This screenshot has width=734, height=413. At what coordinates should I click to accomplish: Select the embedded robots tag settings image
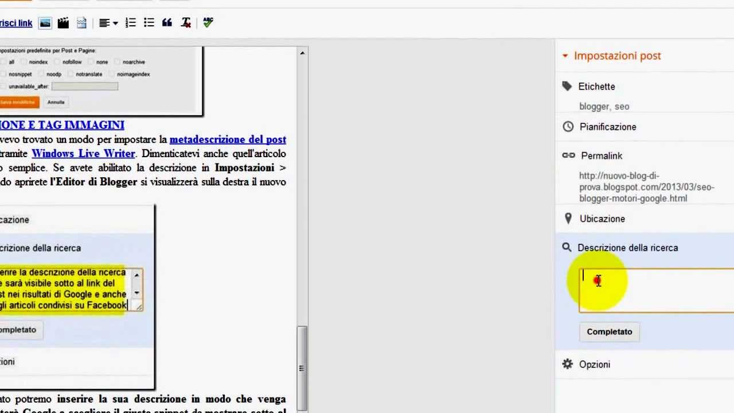[101, 81]
